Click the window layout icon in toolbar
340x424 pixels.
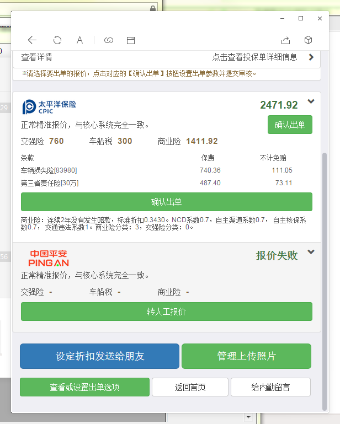click(x=131, y=40)
